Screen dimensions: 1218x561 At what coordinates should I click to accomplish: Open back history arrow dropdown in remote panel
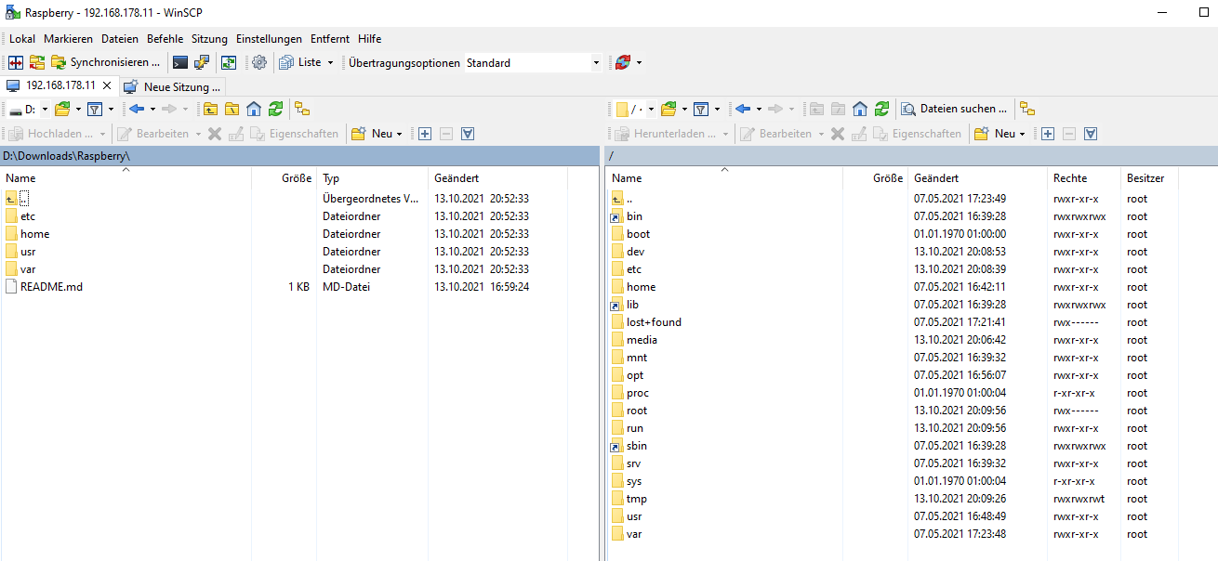pyautogui.click(x=759, y=109)
